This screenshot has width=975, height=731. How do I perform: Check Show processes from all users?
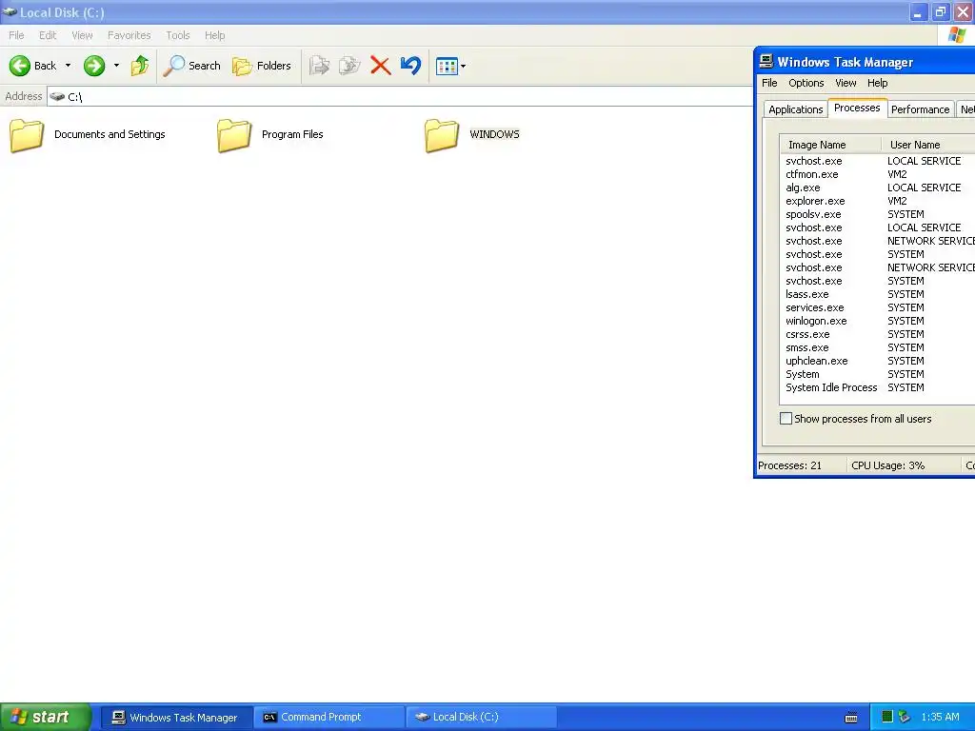(786, 419)
